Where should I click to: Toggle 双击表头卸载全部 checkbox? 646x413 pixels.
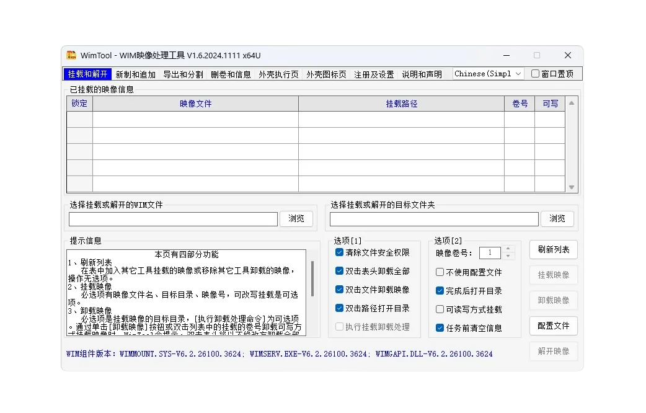340,271
